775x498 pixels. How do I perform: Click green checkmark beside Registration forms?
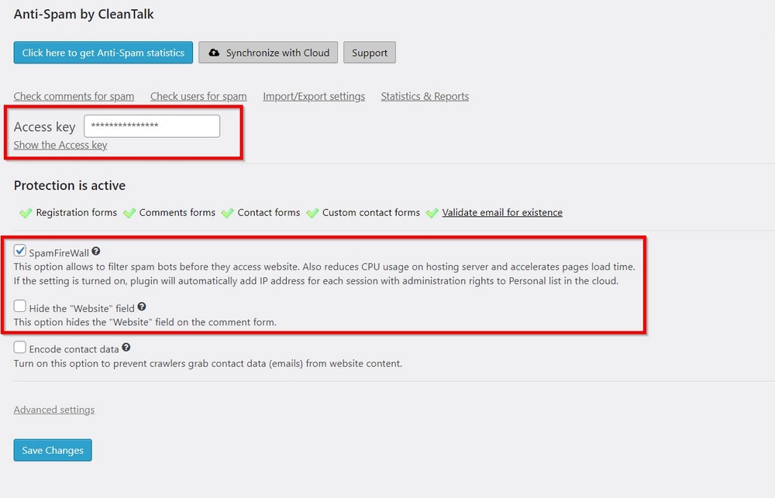tap(26, 213)
